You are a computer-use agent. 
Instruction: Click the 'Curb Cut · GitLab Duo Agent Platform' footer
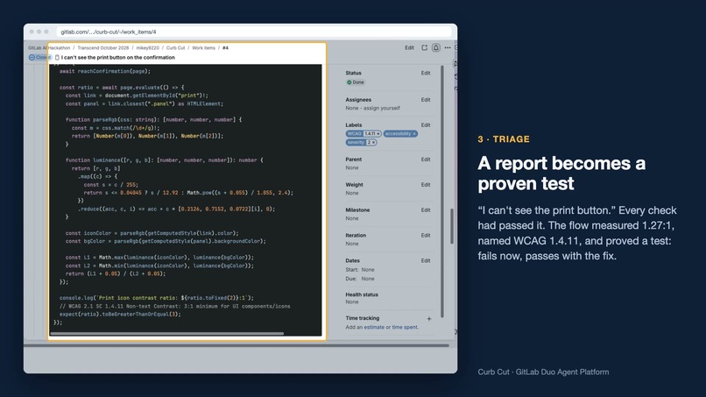(543, 372)
